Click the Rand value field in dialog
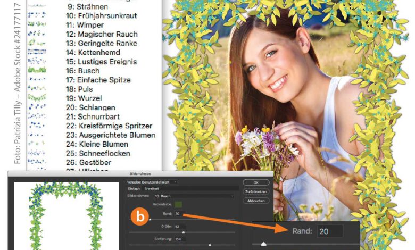The image size is (415, 250). pyautogui.click(x=180, y=214)
